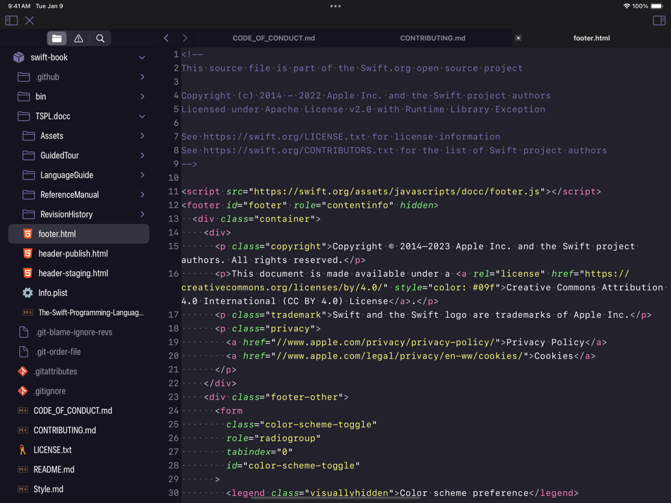Select the warnings panel icon
This screenshot has height=503, width=671.
(x=78, y=38)
